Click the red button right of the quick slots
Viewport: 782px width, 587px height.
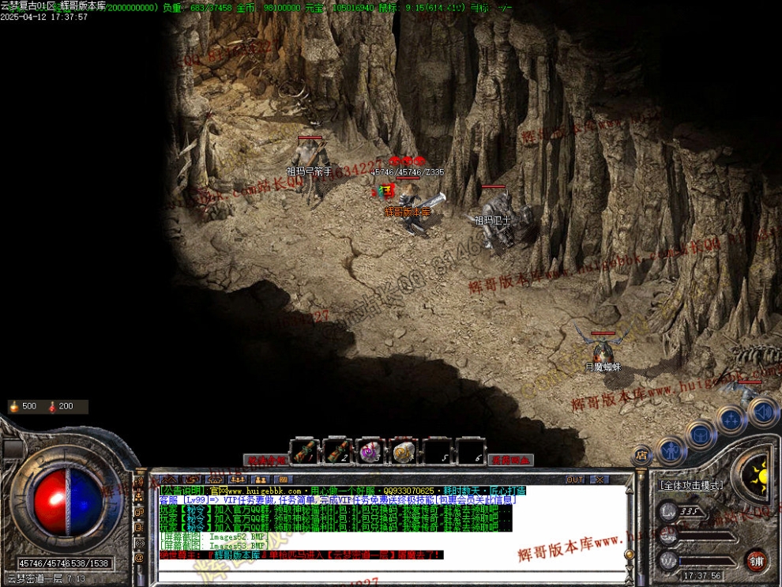[510, 460]
